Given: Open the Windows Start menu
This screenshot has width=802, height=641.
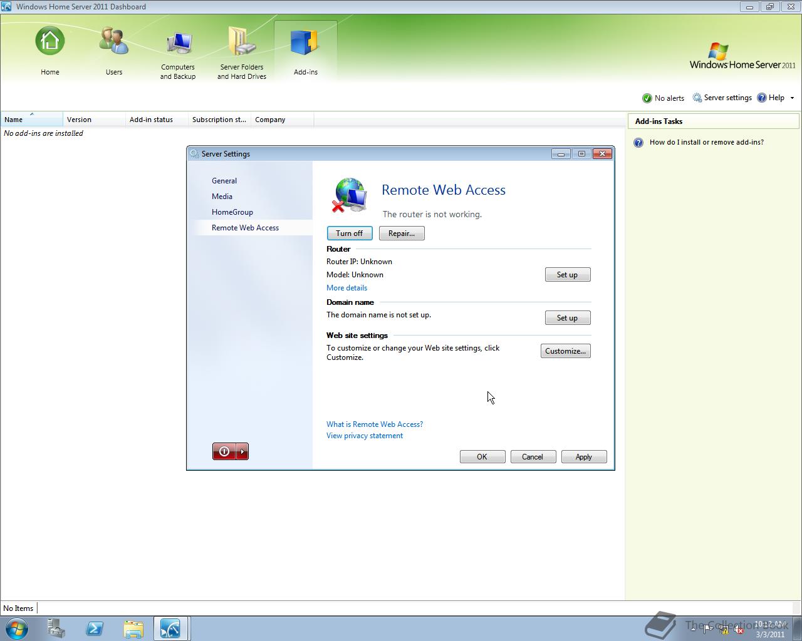Looking at the screenshot, I should (17, 628).
